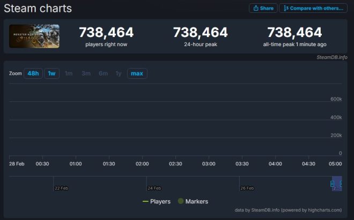The image size is (354, 220).
Task: Set chart zoom to 1w
Action: (x=51, y=74)
